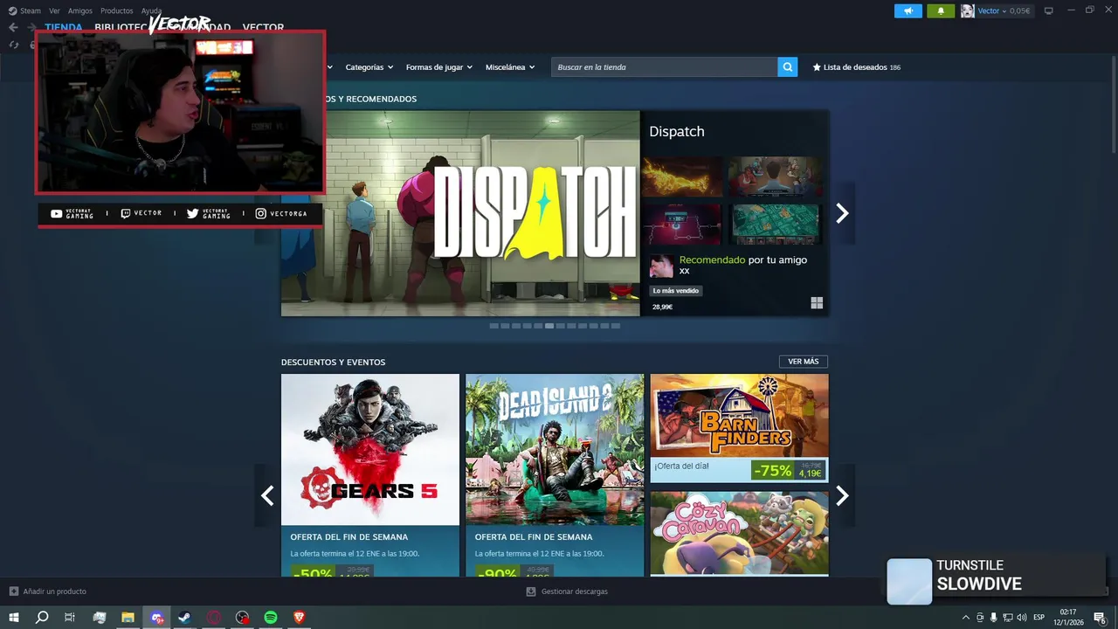Click the friend avatar recommending Dispatch
1118x629 pixels.
click(x=661, y=266)
